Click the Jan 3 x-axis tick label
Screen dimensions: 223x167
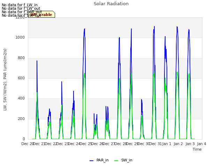tap(190, 144)
